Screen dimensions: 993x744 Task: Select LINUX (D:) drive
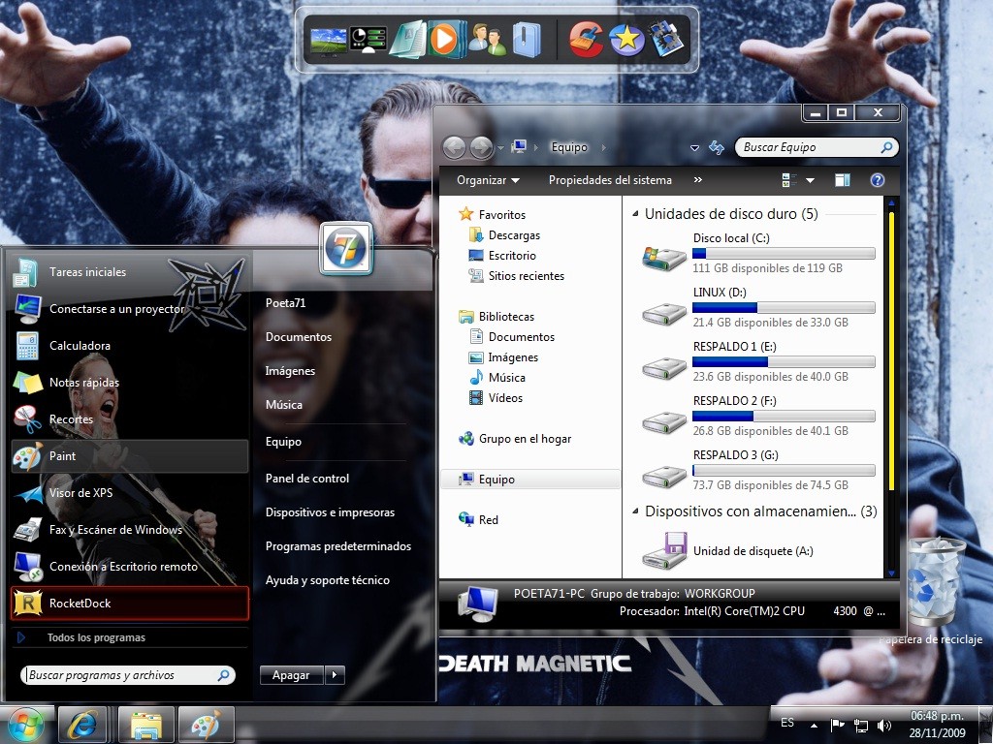click(x=758, y=307)
